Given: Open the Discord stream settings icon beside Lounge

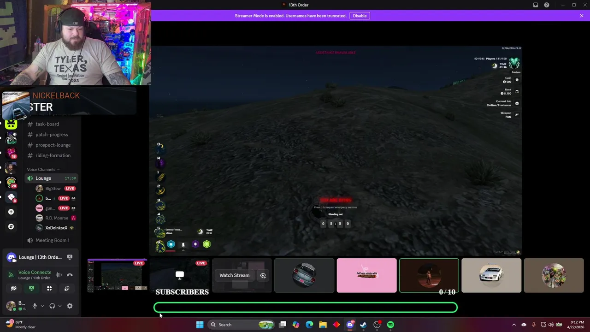Looking at the screenshot, I should 70,257.
